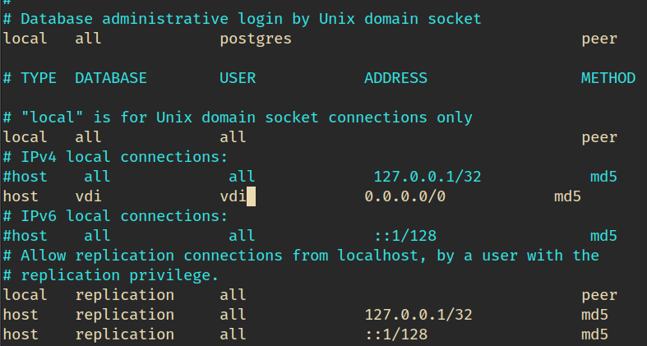Click the ADDRESS column header
This screenshot has height=346, width=647.
pyautogui.click(x=395, y=78)
